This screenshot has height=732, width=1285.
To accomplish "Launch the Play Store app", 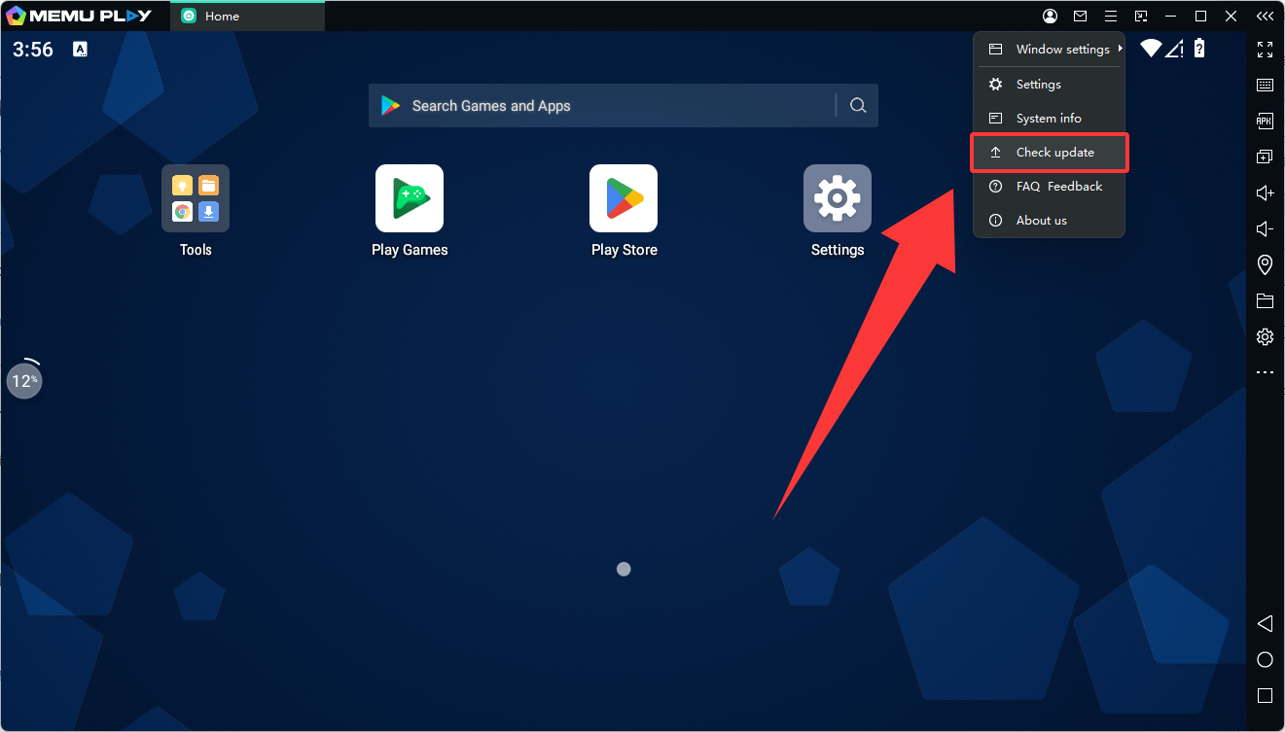I will pyautogui.click(x=624, y=198).
